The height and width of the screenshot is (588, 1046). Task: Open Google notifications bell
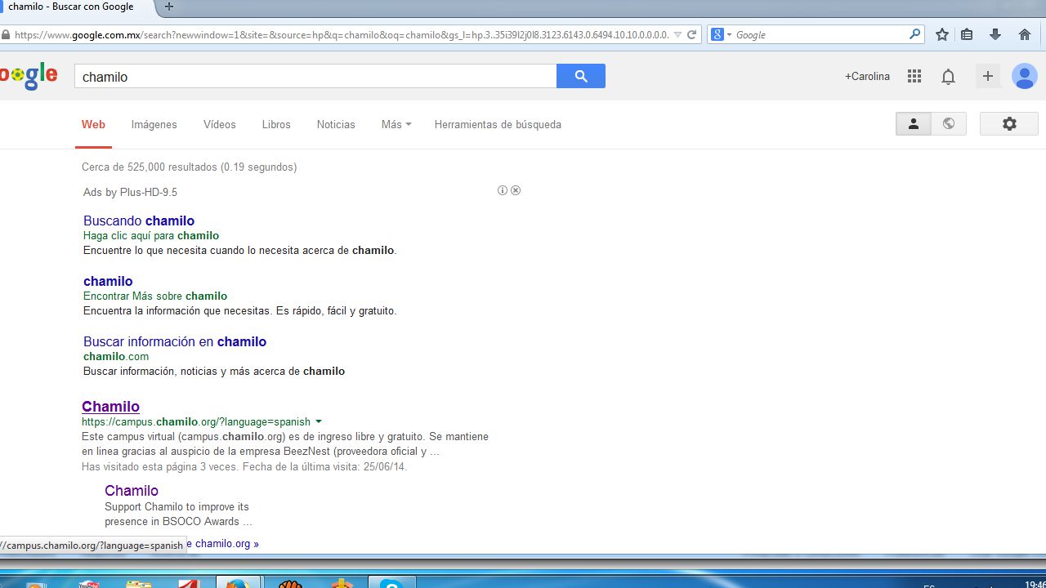point(948,77)
